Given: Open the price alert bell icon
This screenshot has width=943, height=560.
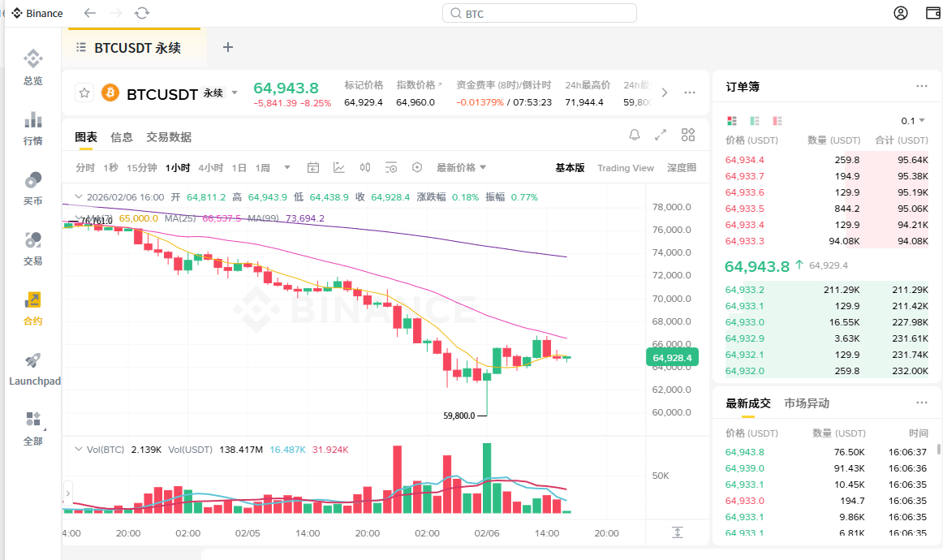Looking at the screenshot, I should point(634,135).
